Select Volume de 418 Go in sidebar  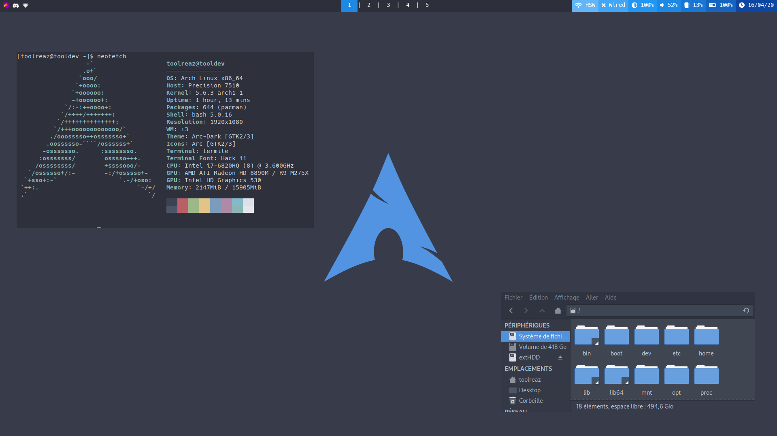coord(536,347)
